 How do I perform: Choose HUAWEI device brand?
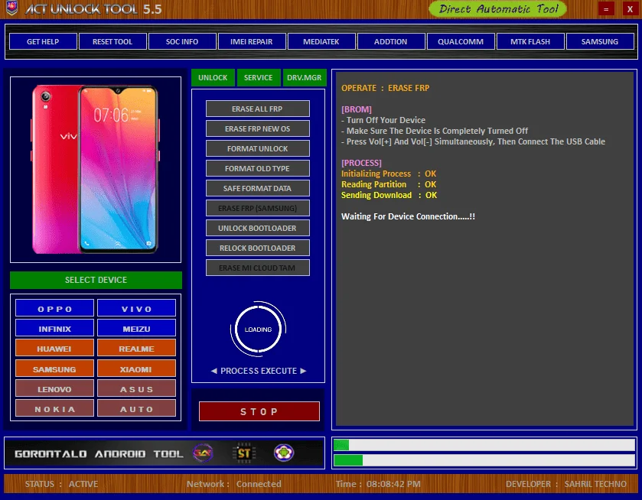click(x=54, y=349)
